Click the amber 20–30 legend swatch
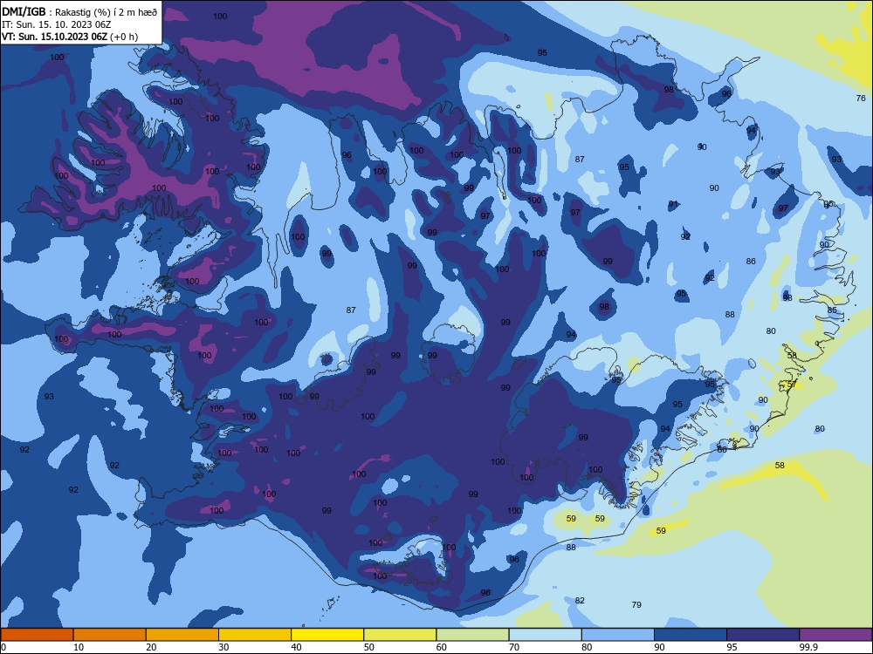 tap(182, 635)
